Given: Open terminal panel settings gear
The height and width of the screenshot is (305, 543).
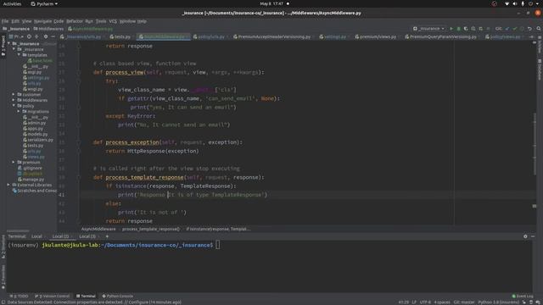Looking at the screenshot, I should pyautogui.click(x=525, y=236).
